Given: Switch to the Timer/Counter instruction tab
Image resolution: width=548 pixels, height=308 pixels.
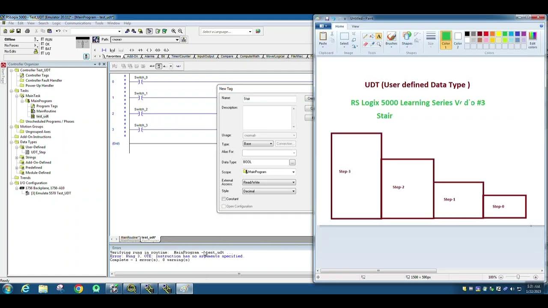Looking at the screenshot, I should point(181,56).
